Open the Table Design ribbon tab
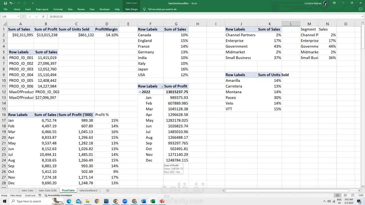The width and height of the screenshot is (365, 205). point(131,9)
